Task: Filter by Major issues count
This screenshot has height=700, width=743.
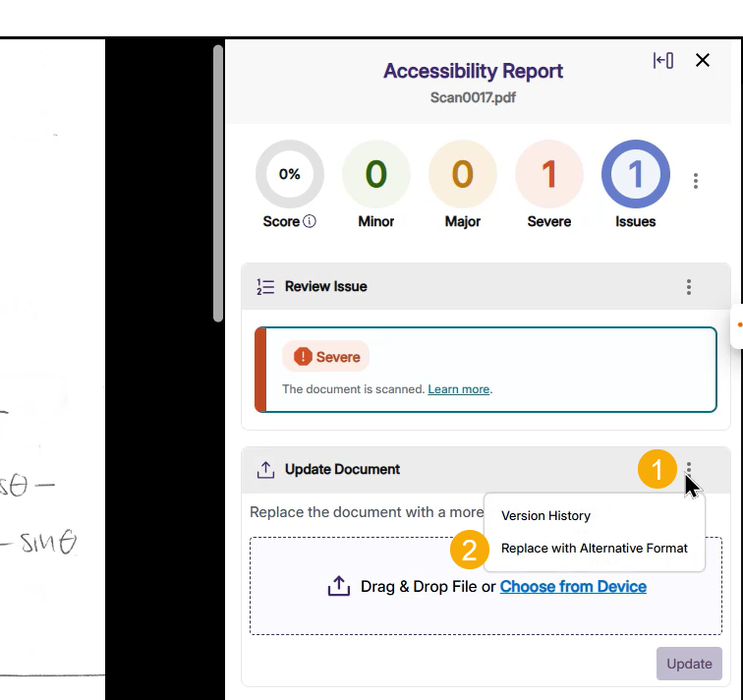Action: click(x=463, y=174)
